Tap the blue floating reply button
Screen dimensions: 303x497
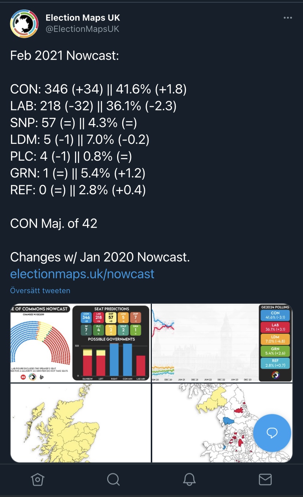[x=272, y=433]
